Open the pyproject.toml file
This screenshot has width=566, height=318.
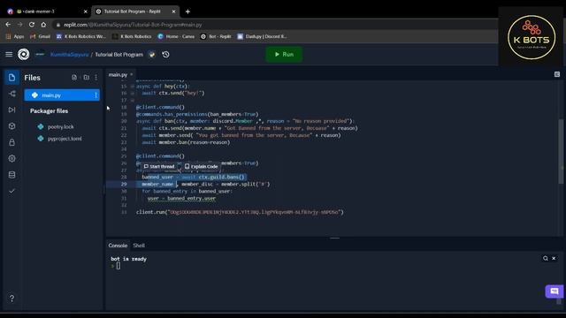point(65,139)
